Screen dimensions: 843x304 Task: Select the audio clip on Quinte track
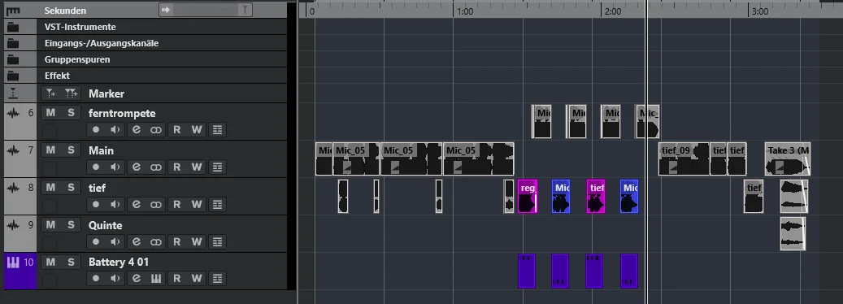793,233
